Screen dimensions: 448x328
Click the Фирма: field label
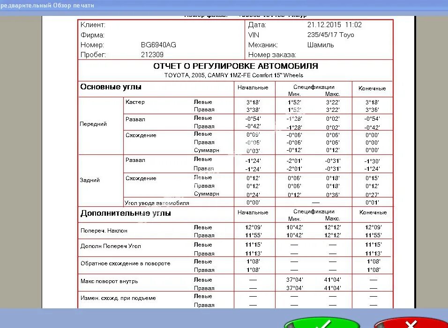click(93, 35)
